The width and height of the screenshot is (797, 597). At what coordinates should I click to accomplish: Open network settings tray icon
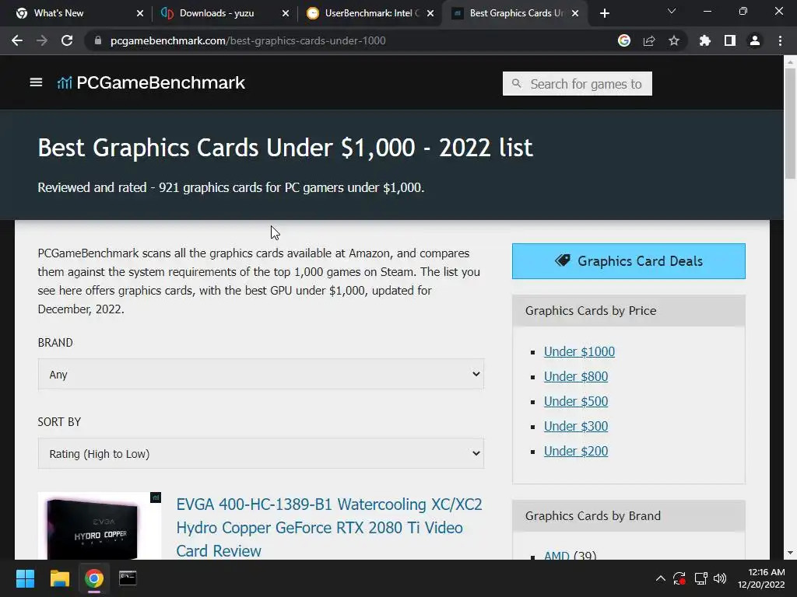click(x=701, y=578)
